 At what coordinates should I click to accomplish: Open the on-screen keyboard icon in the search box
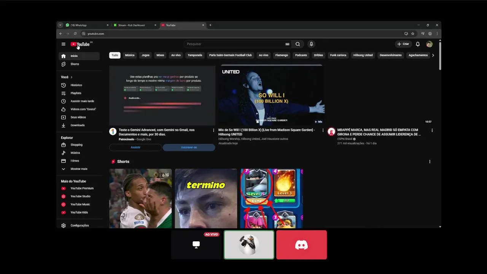pos(287,44)
